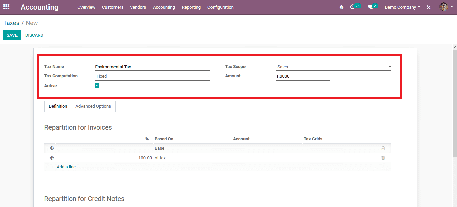Open the Vendors menu
The height and width of the screenshot is (207, 457).
click(x=138, y=7)
